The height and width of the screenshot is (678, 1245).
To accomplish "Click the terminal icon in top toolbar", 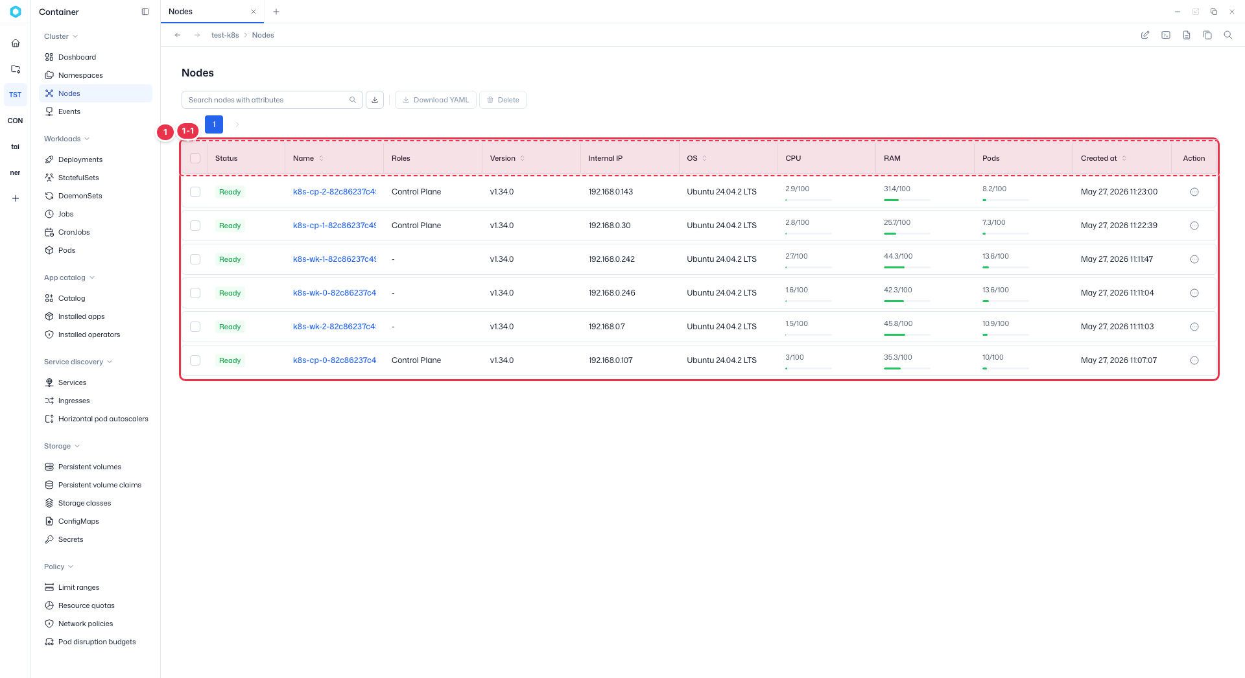I will (x=1165, y=35).
